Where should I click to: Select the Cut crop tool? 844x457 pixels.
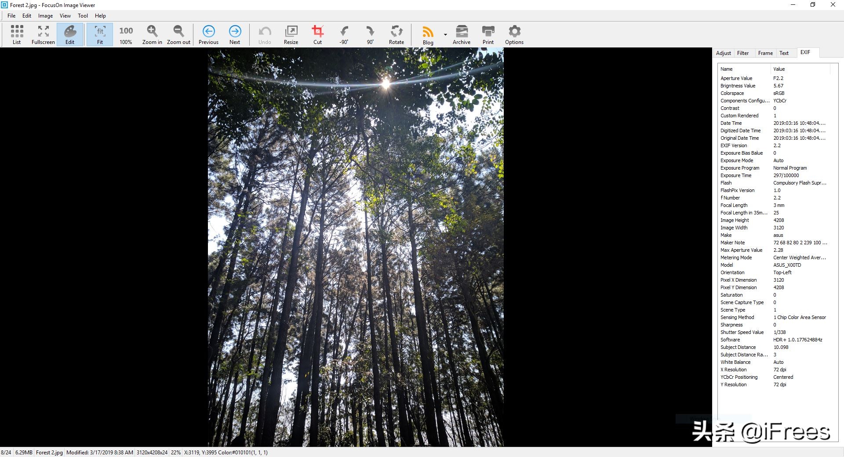coord(317,34)
